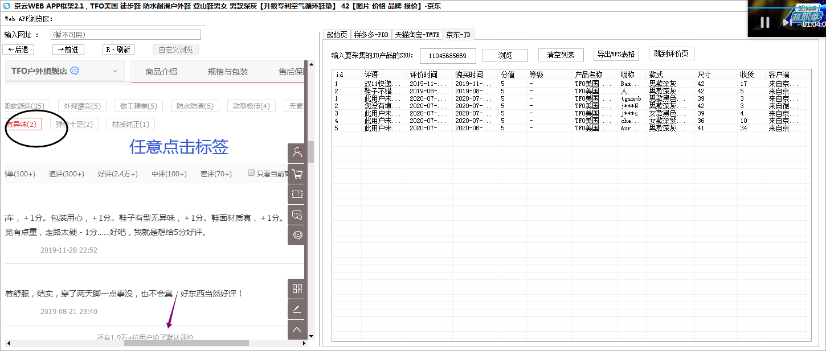
Task: Show the QR code icon in the side toolbar
Action: [x=297, y=288]
